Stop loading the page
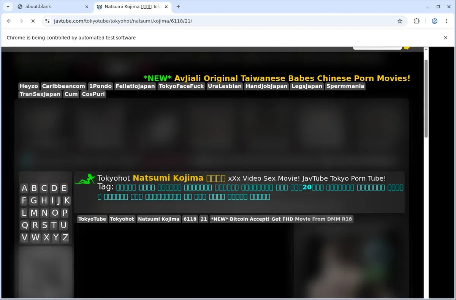Image resolution: width=456 pixels, height=300 pixels. pyautogui.click(x=33, y=21)
